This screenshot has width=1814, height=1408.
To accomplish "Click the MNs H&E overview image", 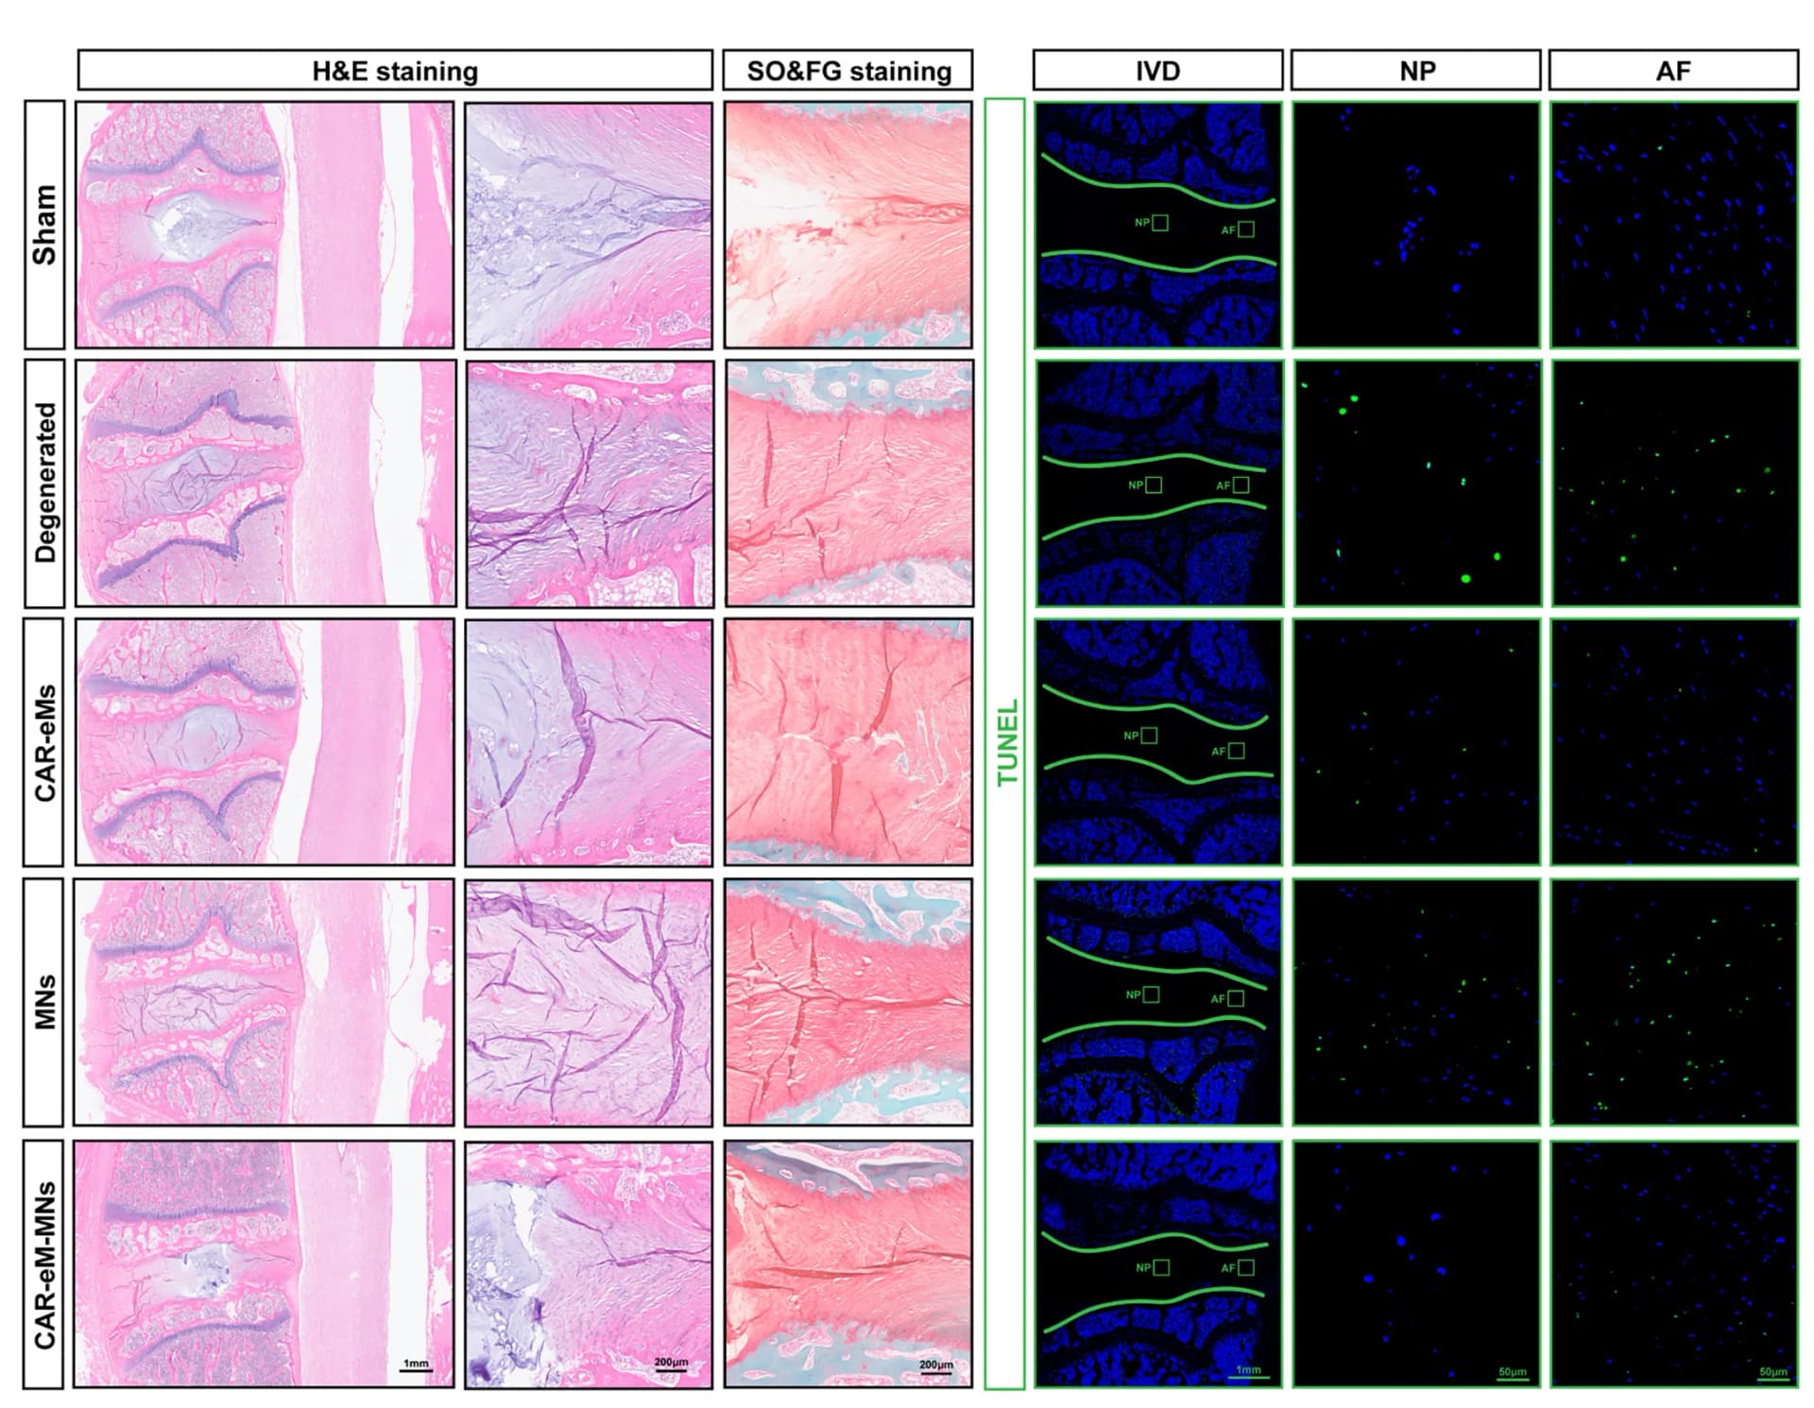I will [x=265, y=1002].
